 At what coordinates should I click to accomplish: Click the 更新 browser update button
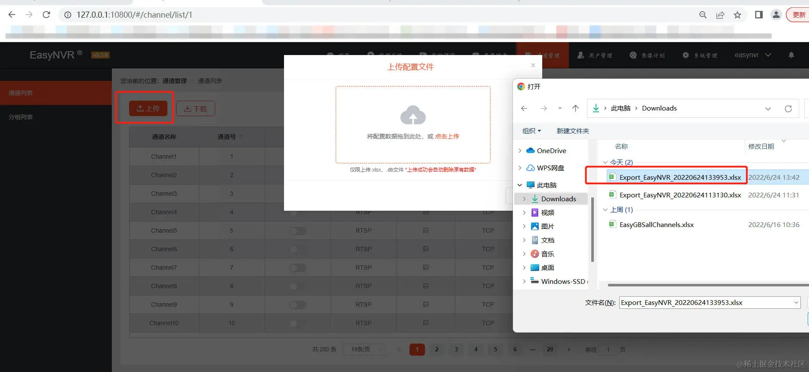tap(798, 15)
